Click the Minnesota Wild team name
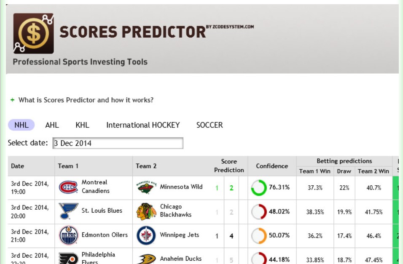403x264 pixels. click(181, 187)
